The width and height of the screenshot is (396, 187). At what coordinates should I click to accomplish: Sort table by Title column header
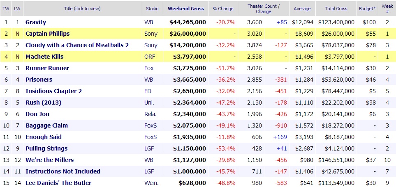[x=82, y=9]
